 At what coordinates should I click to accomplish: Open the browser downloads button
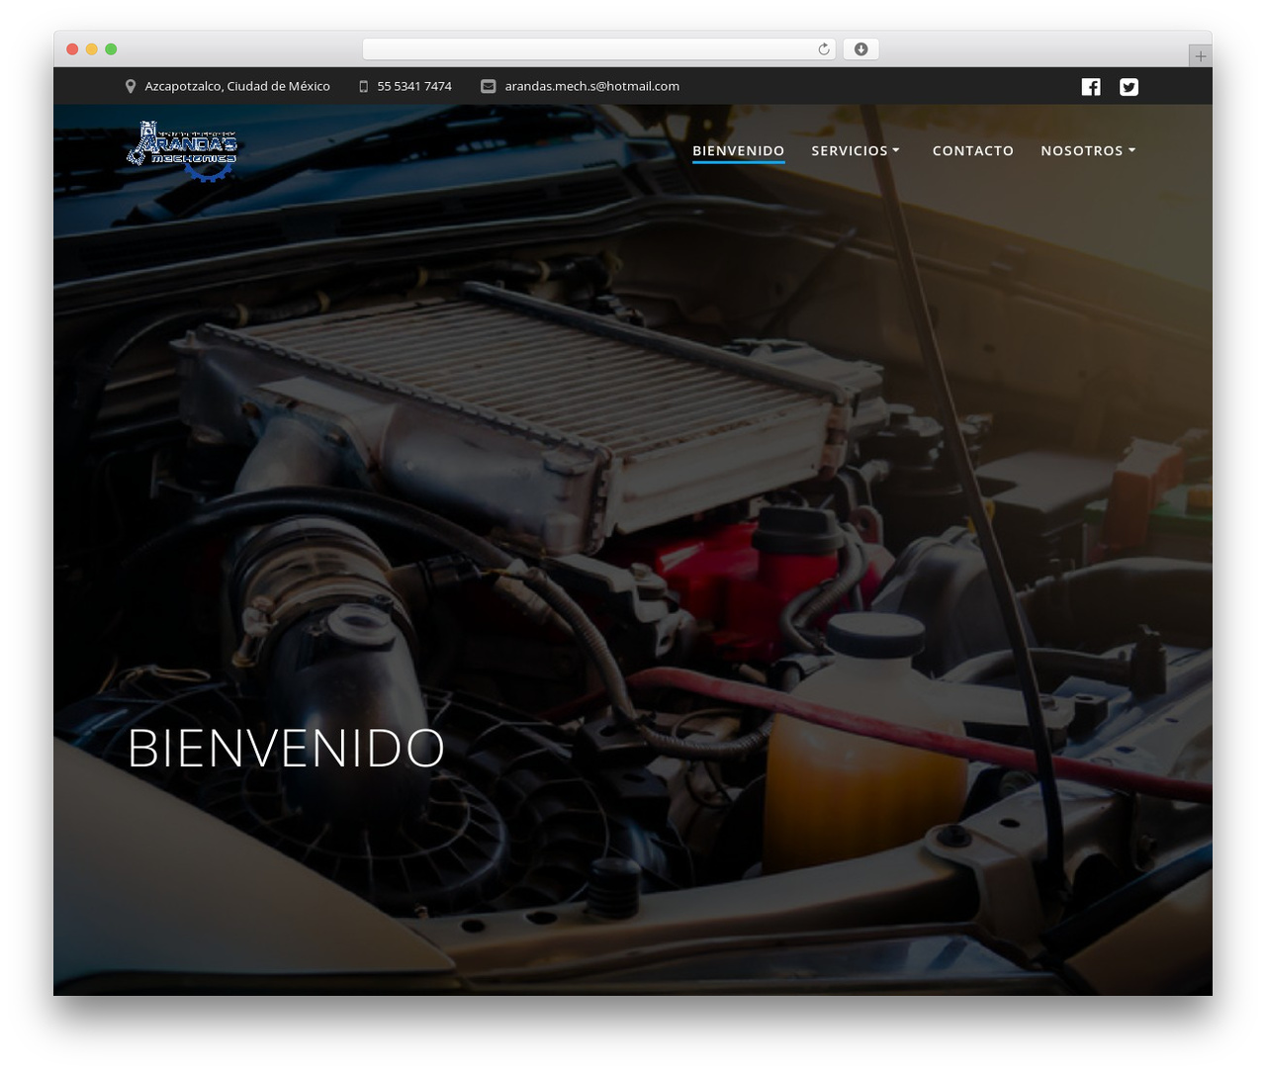860,49
